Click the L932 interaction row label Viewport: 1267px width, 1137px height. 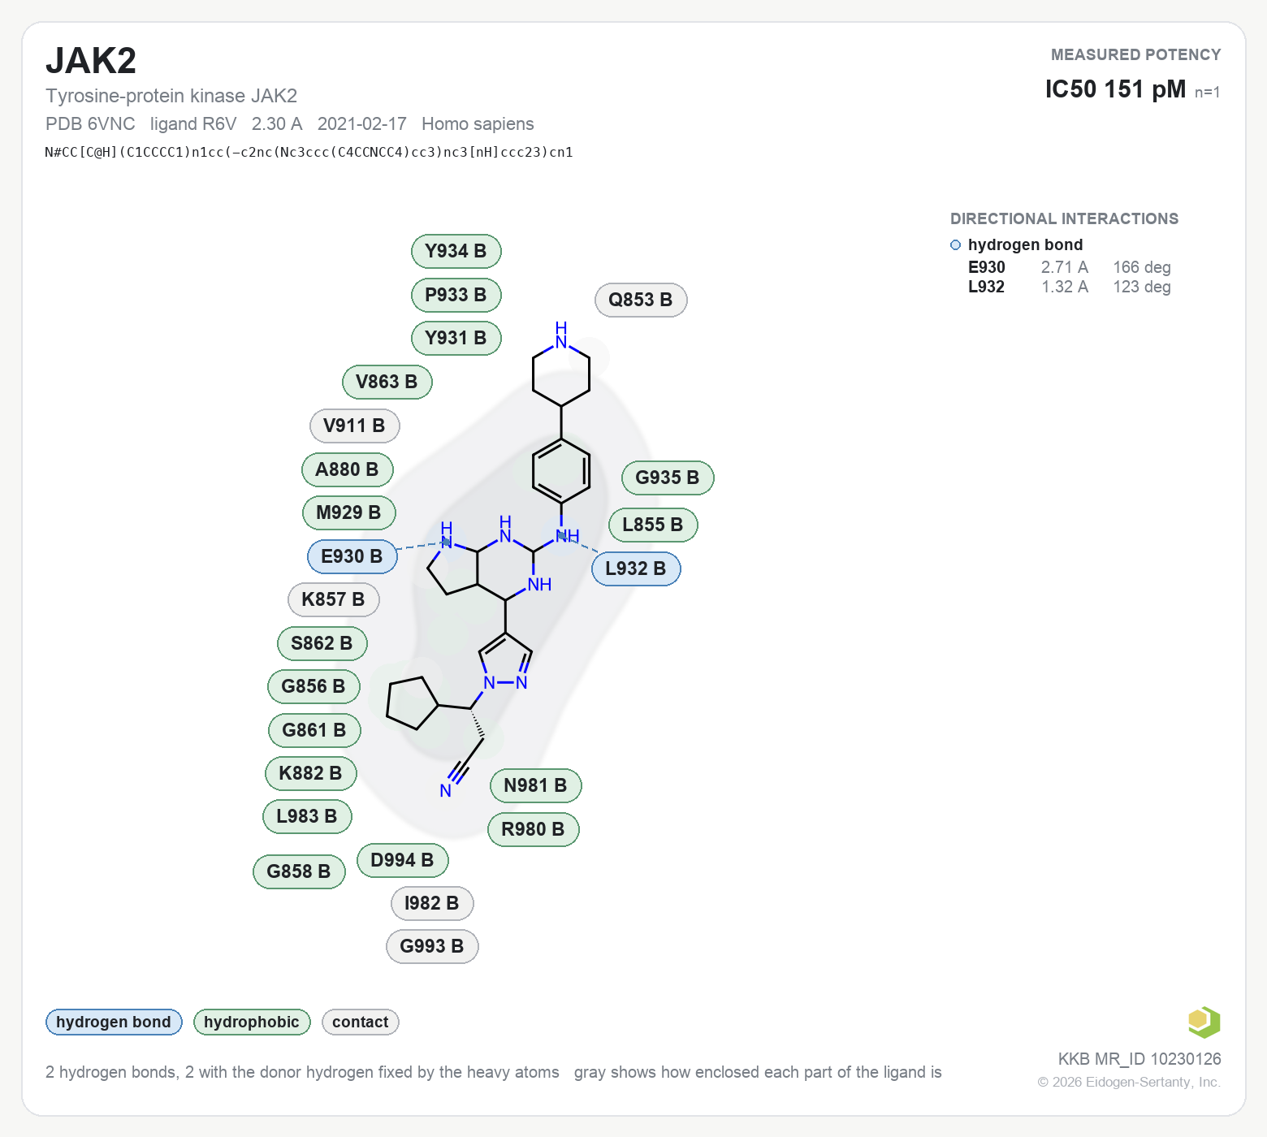coord(987,287)
